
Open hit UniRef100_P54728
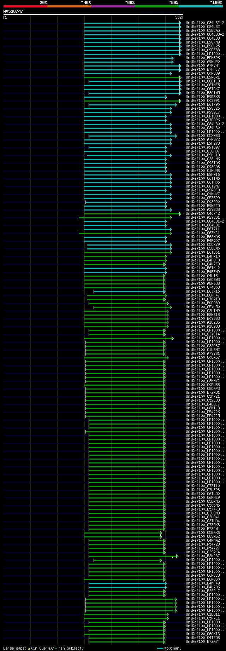point(203,544)
